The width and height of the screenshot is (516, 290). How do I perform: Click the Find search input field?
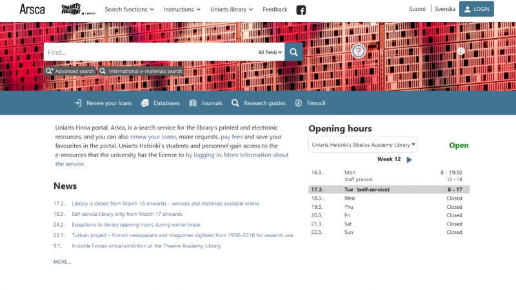coord(148,52)
